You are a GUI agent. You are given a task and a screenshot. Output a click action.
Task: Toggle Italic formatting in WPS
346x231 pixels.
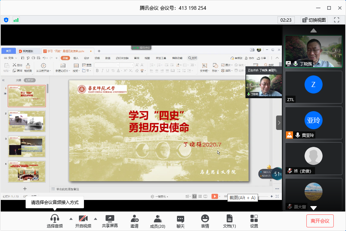pos(102,70)
